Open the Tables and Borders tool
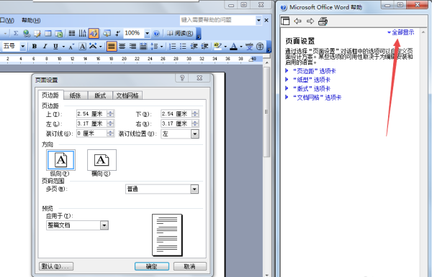This screenshot has height=277, width=432. click(x=37, y=33)
